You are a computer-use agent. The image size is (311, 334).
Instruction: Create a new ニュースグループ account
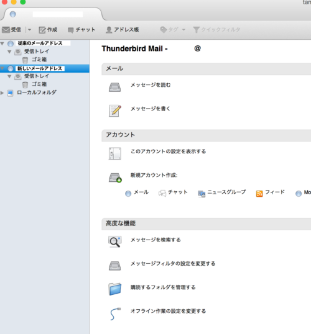(222, 193)
